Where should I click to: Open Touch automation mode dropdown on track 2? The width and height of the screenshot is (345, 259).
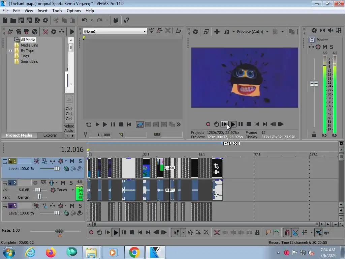click(73, 190)
